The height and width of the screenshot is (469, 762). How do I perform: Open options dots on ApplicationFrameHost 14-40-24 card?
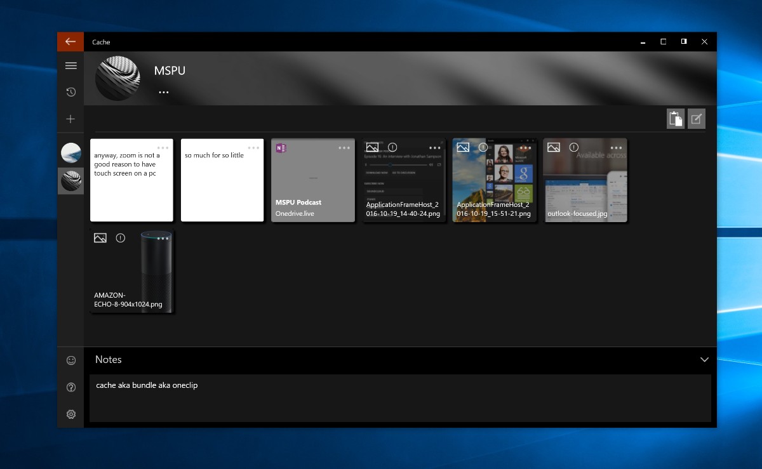(x=435, y=147)
